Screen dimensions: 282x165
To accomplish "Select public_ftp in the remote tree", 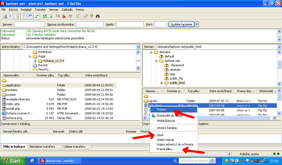I will 177,78.
